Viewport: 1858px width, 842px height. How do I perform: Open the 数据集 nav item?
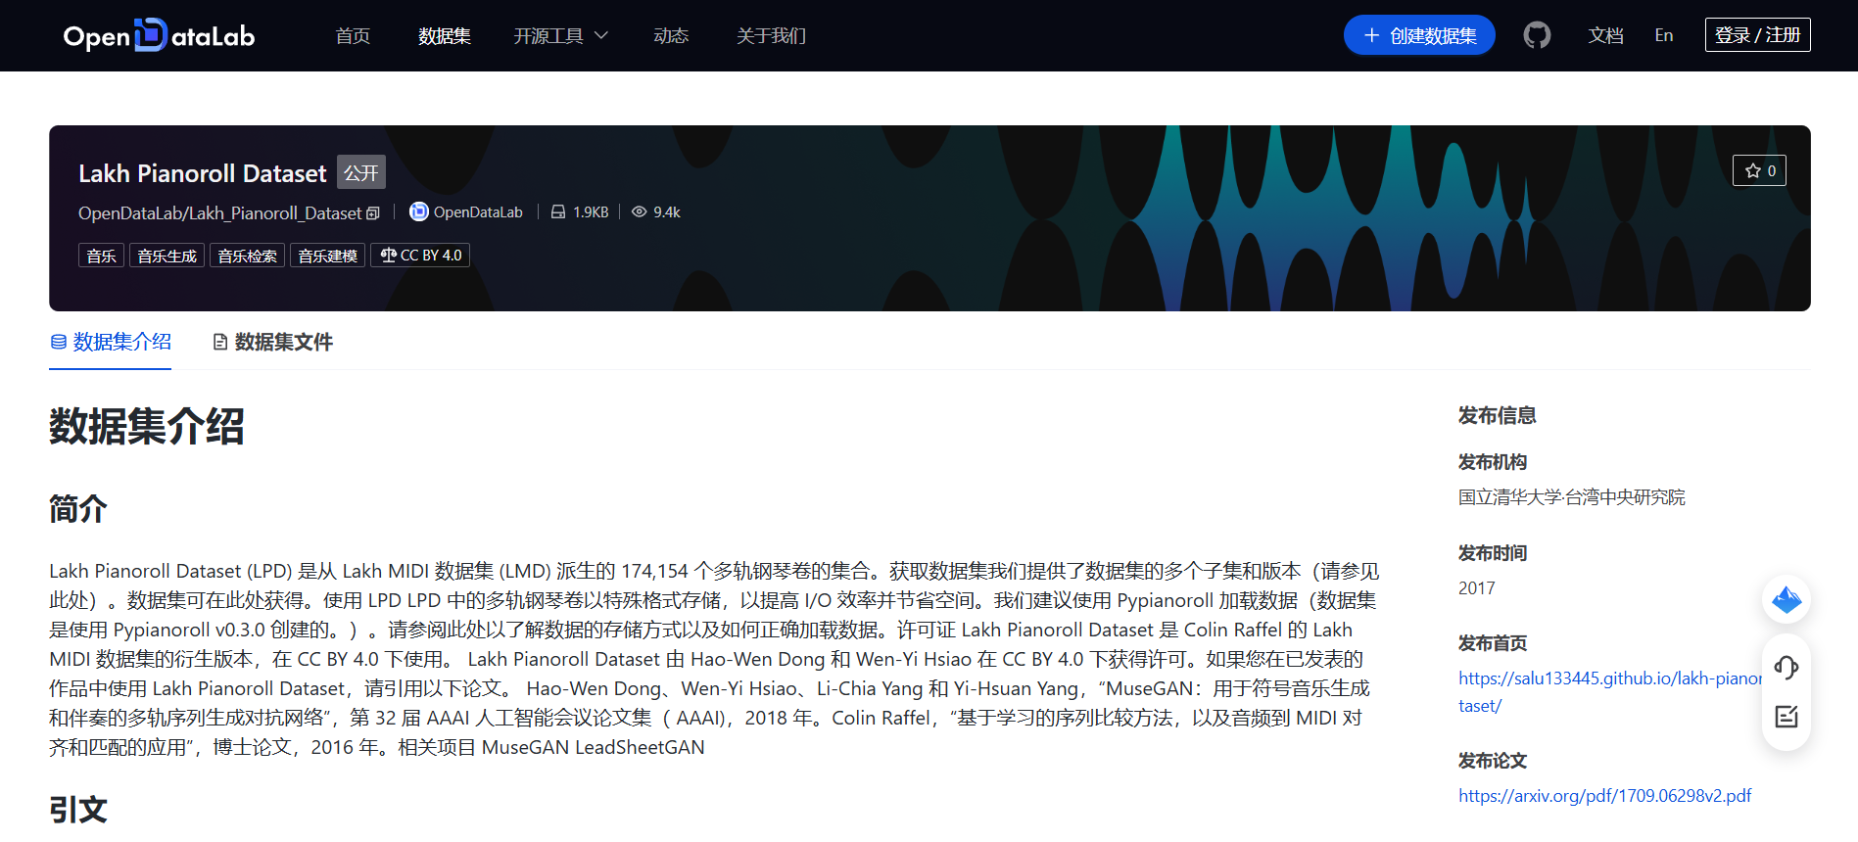coord(445,35)
